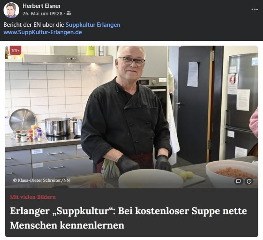
Task: Click Herbert Elsner's profile avatar
Action: click(11, 10)
